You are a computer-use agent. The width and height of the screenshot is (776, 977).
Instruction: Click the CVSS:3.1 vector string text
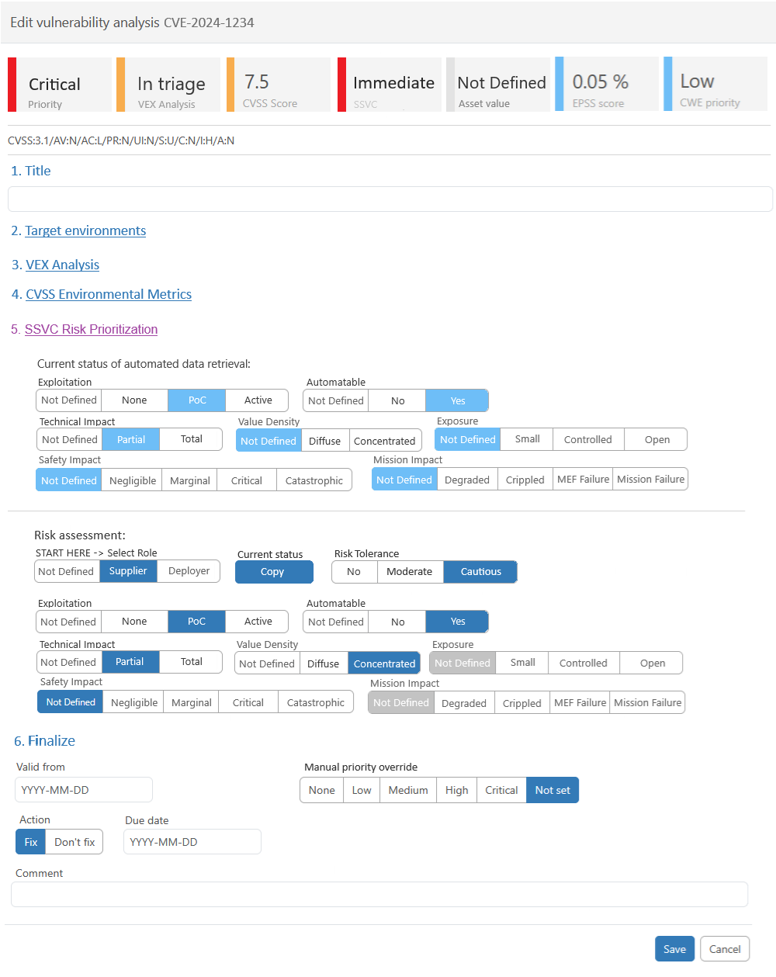[x=121, y=140]
